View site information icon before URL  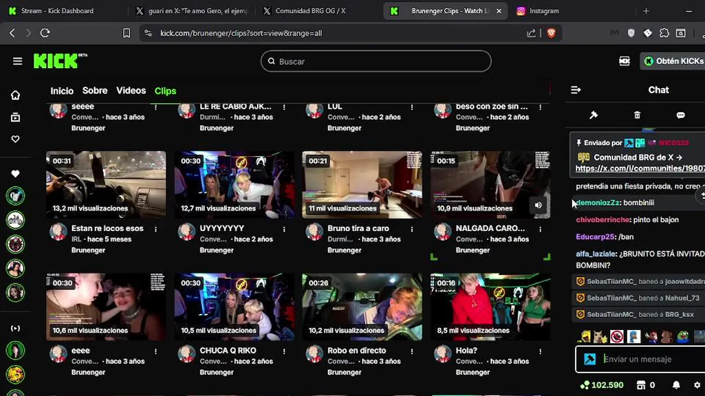click(148, 33)
